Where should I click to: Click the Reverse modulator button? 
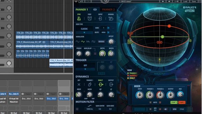pos(101,41)
